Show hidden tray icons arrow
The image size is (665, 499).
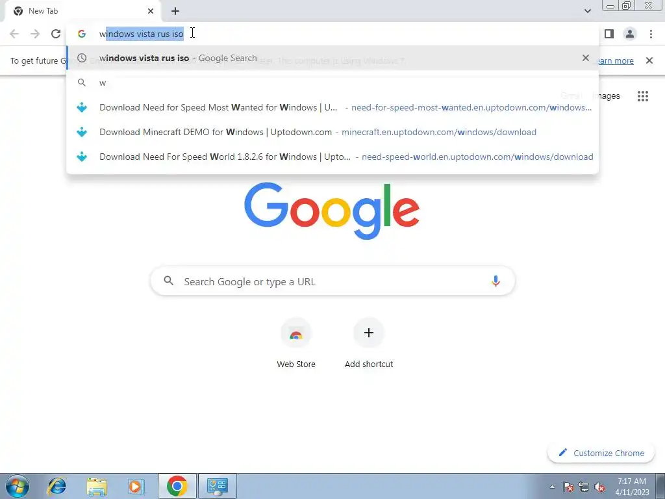[x=552, y=487]
